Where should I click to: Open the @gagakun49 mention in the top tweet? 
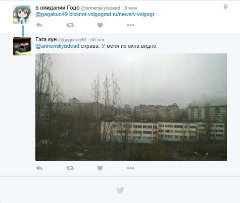click(x=52, y=15)
